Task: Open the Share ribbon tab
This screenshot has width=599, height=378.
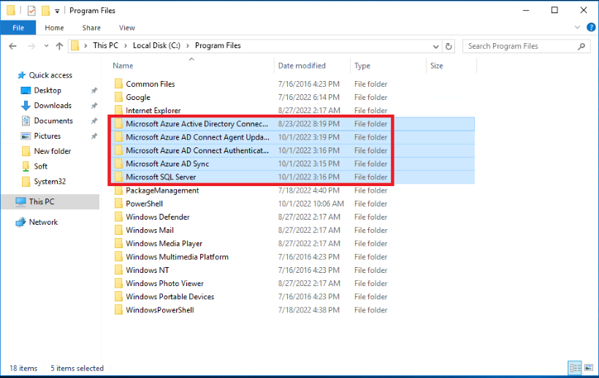Action: tap(91, 28)
